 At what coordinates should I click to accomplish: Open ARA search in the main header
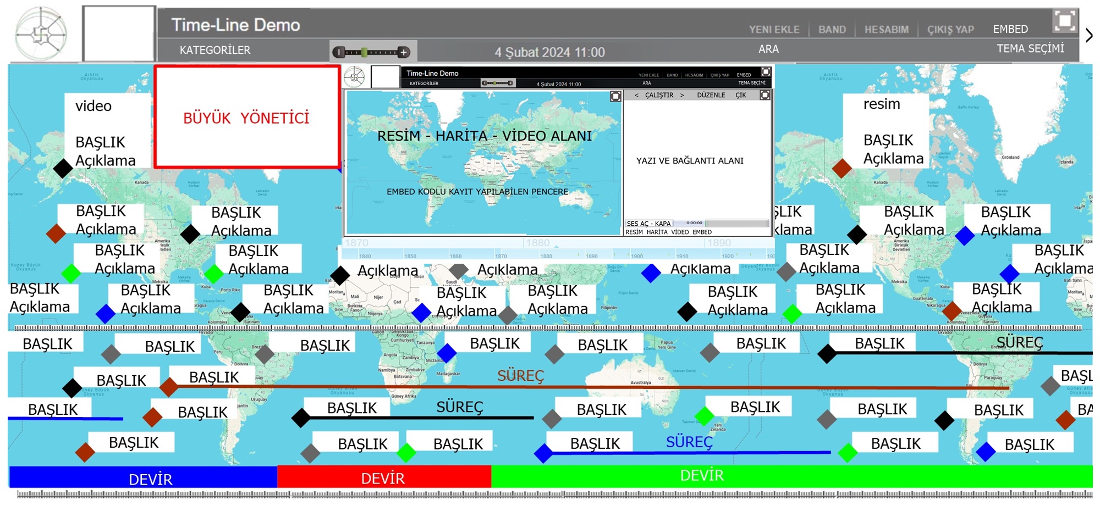(x=768, y=49)
